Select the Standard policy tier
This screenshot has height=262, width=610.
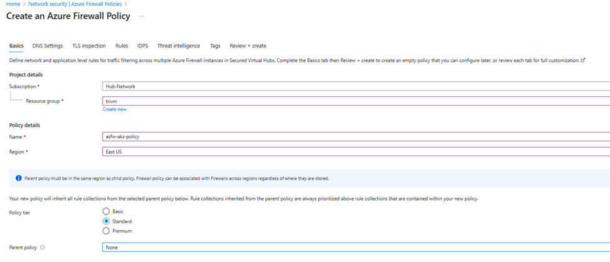(x=106, y=221)
